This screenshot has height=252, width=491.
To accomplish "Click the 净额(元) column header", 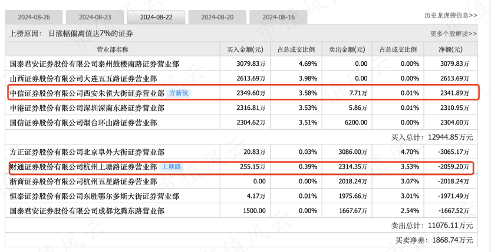I will (x=451, y=49).
